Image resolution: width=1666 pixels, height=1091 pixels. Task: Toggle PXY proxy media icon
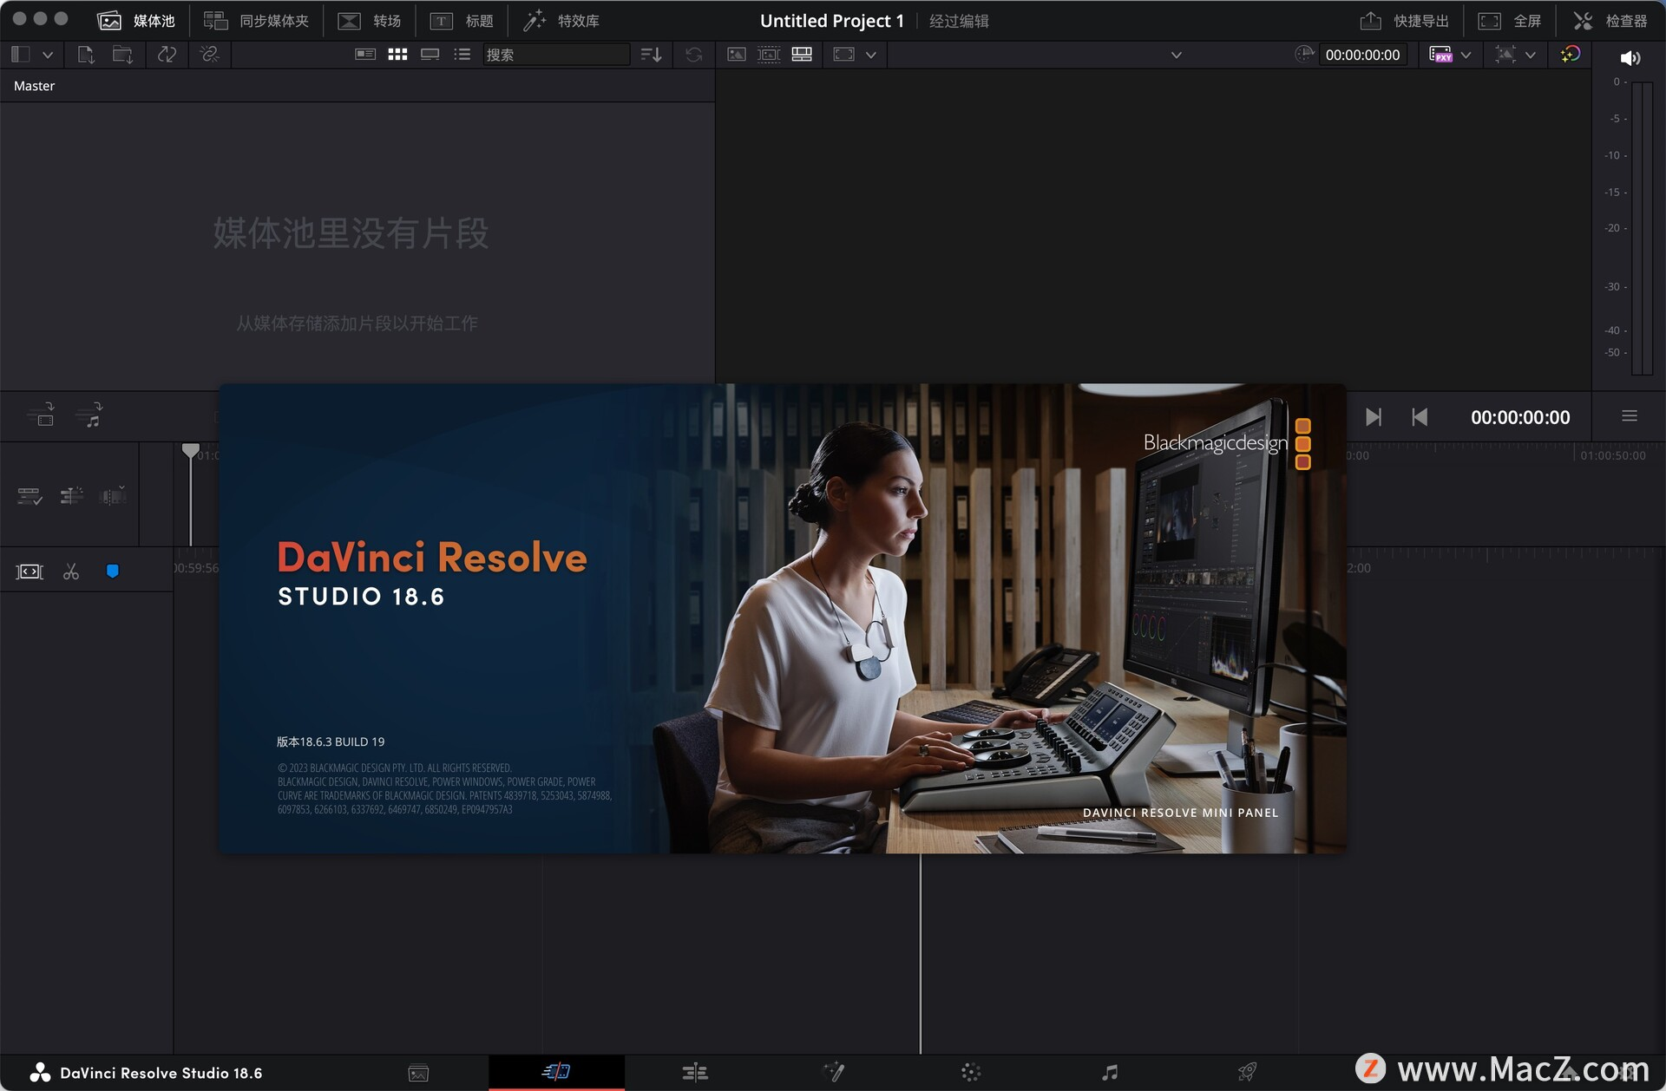(x=1440, y=55)
